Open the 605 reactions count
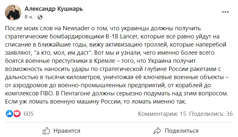This screenshot has width=238, height=137. click(29, 114)
